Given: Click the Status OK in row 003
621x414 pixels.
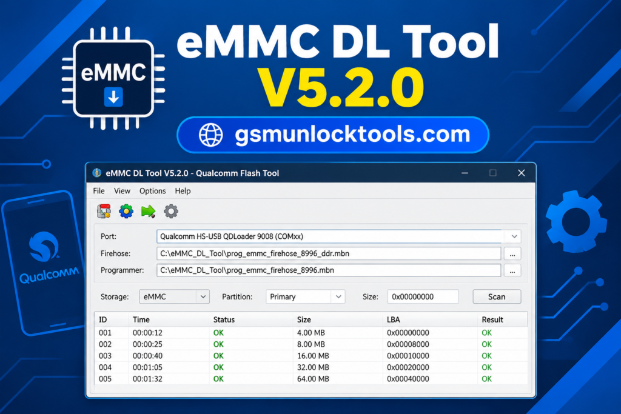Looking at the screenshot, I should click(218, 355).
